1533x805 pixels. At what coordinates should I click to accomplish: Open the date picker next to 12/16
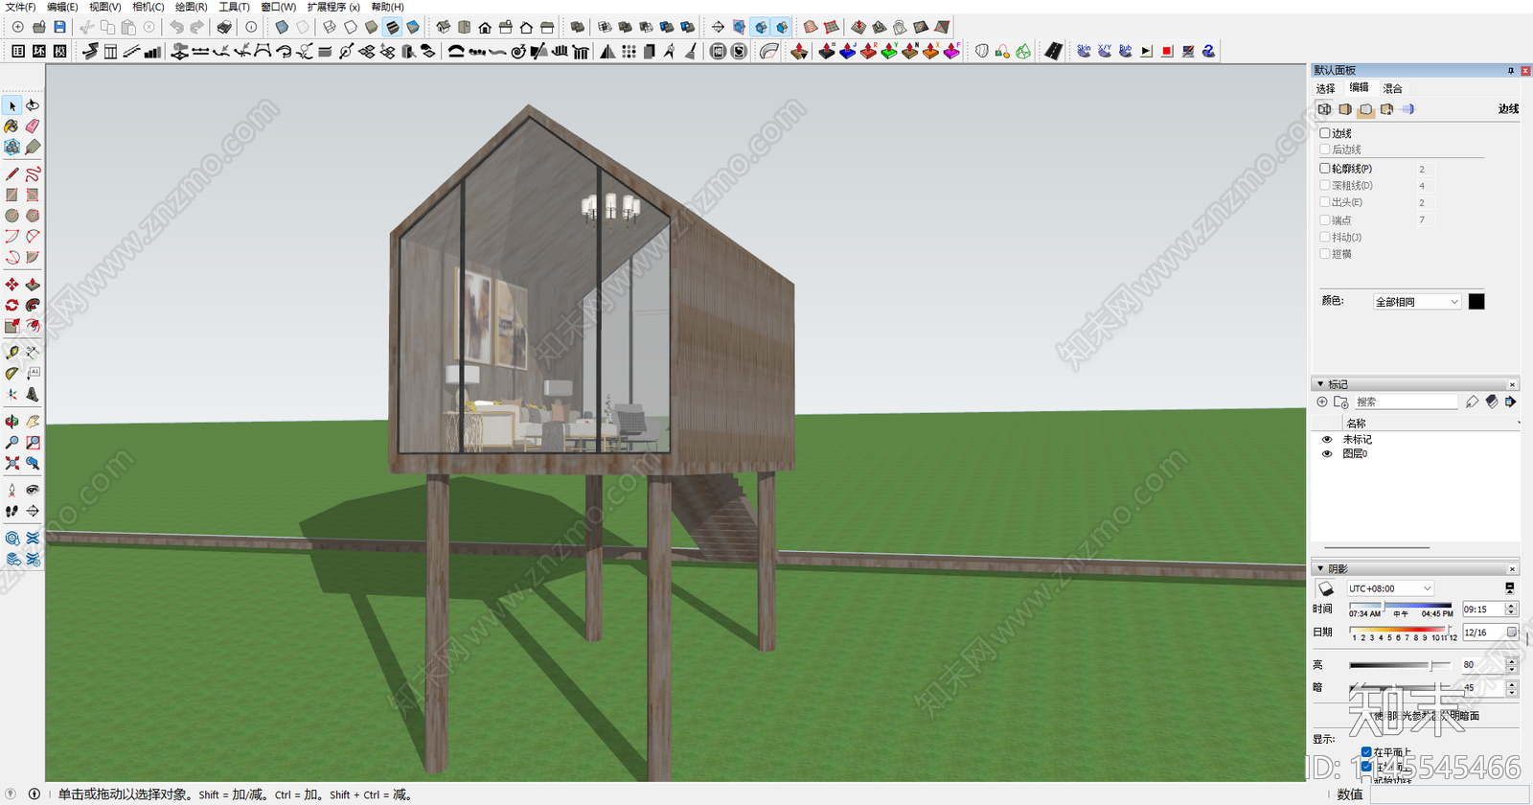coord(1512,632)
